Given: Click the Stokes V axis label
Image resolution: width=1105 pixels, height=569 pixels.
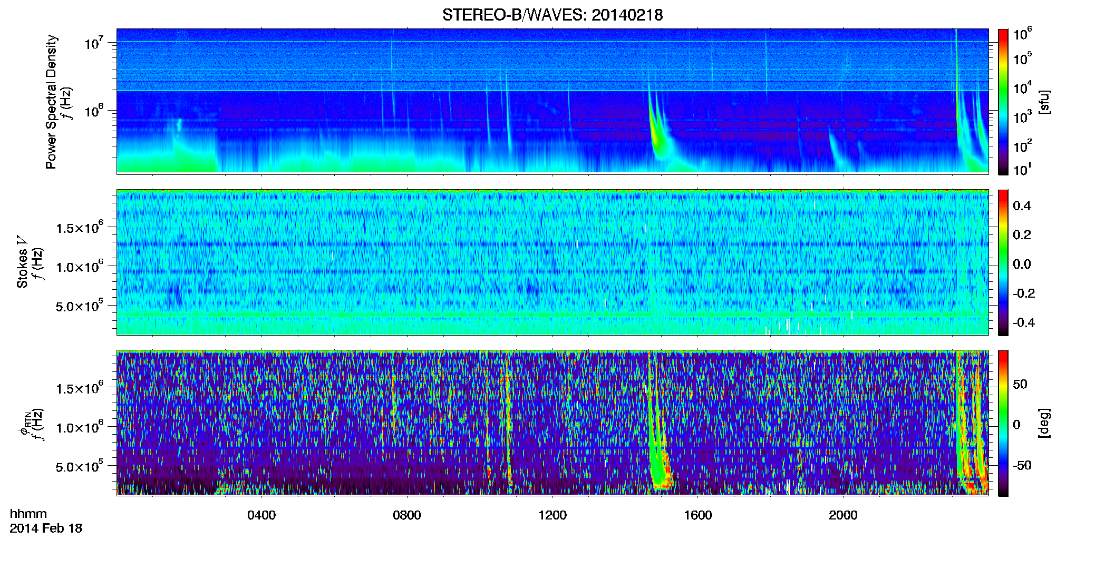Looking at the screenshot, I should [22, 262].
